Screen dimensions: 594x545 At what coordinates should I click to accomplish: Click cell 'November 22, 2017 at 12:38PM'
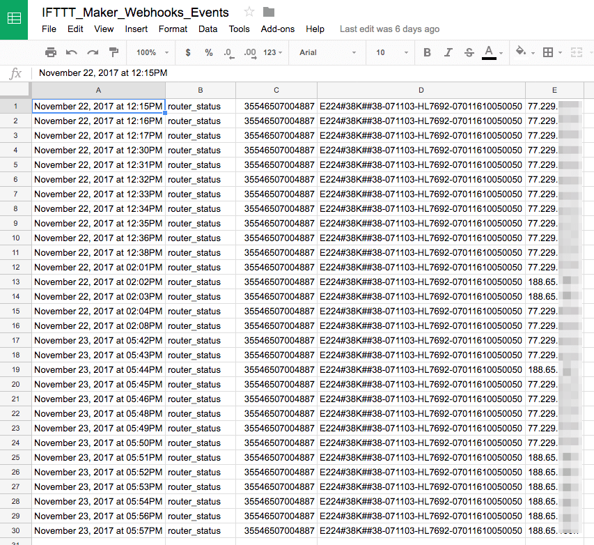tap(98, 252)
